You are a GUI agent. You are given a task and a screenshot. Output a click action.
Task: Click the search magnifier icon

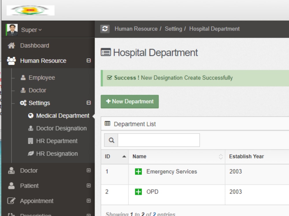coord(111,140)
